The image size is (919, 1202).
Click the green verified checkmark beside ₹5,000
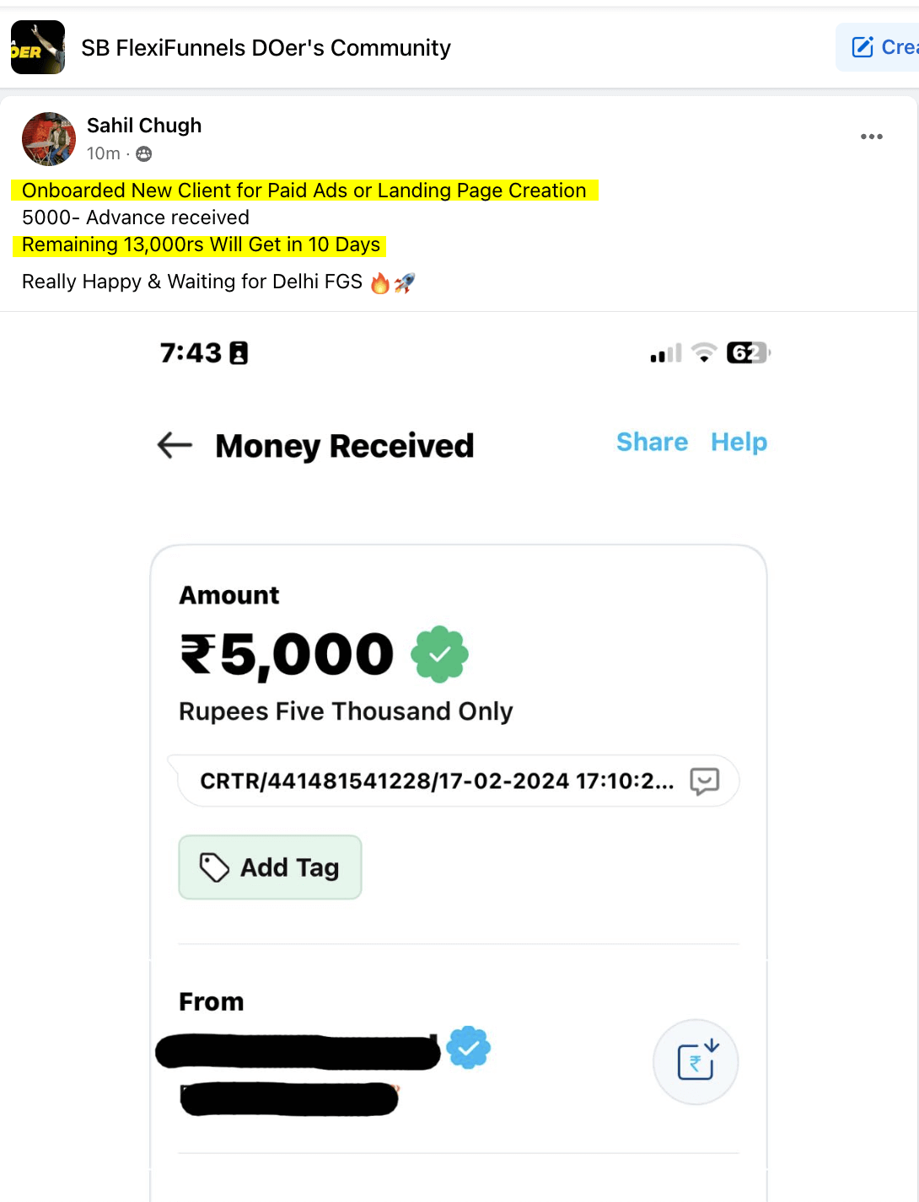439,653
